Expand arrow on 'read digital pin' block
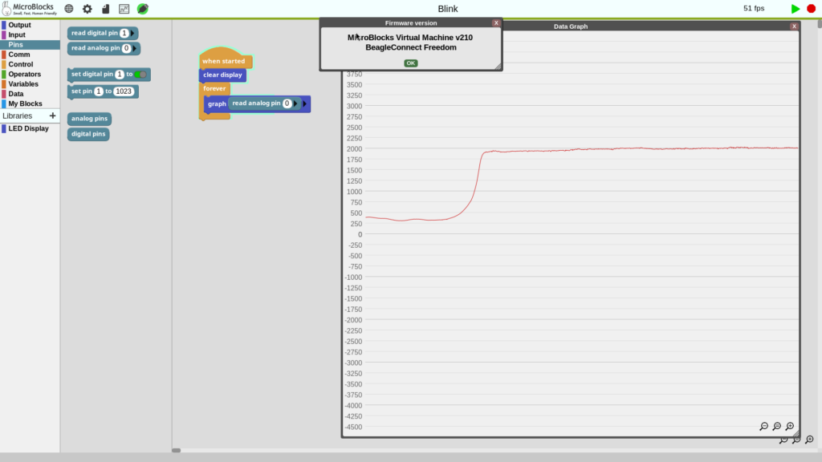This screenshot has height=462, width=822. coord(134,33)
